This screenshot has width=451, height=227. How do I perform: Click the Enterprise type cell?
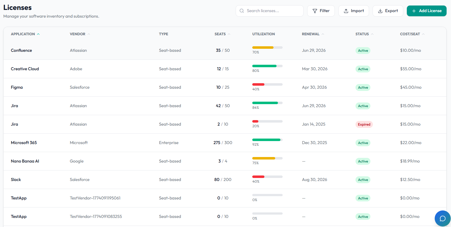(x=169, y=143)
